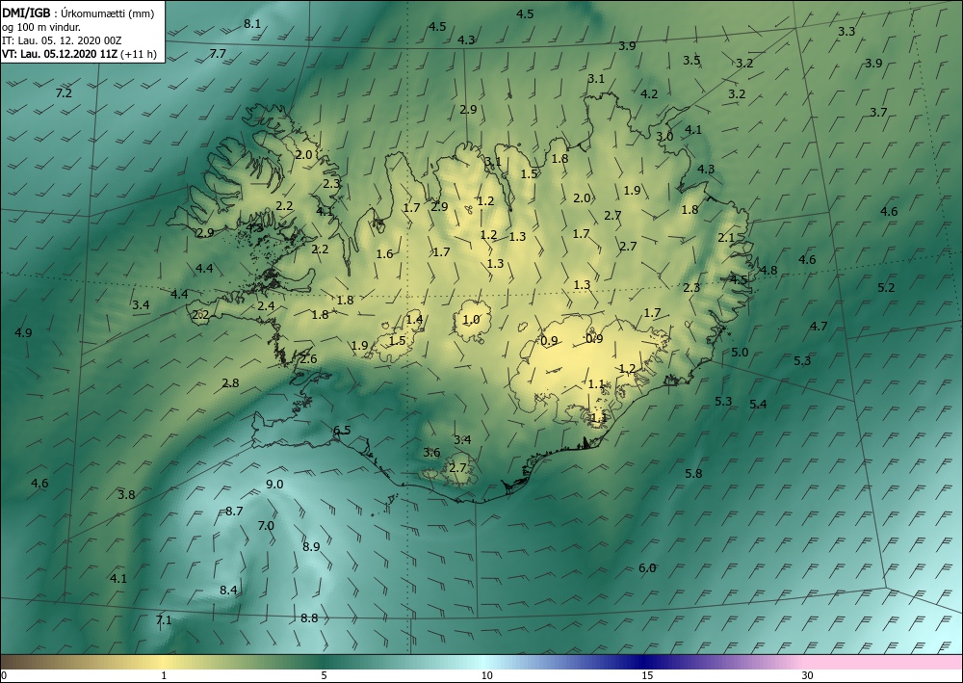Image resolution: width=963 pixels, height=683 pixels.
Task: Click the map value "7.0"
Action: click(x=266, y=526)
